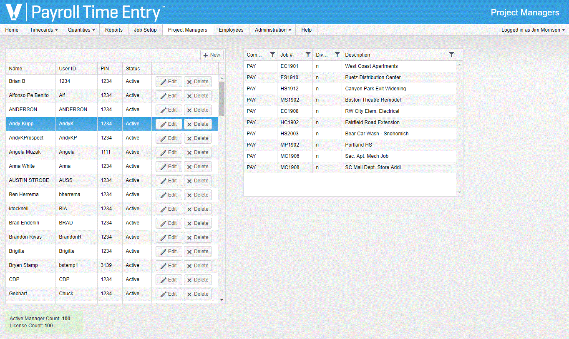The width and height of the screenshot is (569, 339).
Task: Open the Description column filter icon
Action: pos(451,55)
